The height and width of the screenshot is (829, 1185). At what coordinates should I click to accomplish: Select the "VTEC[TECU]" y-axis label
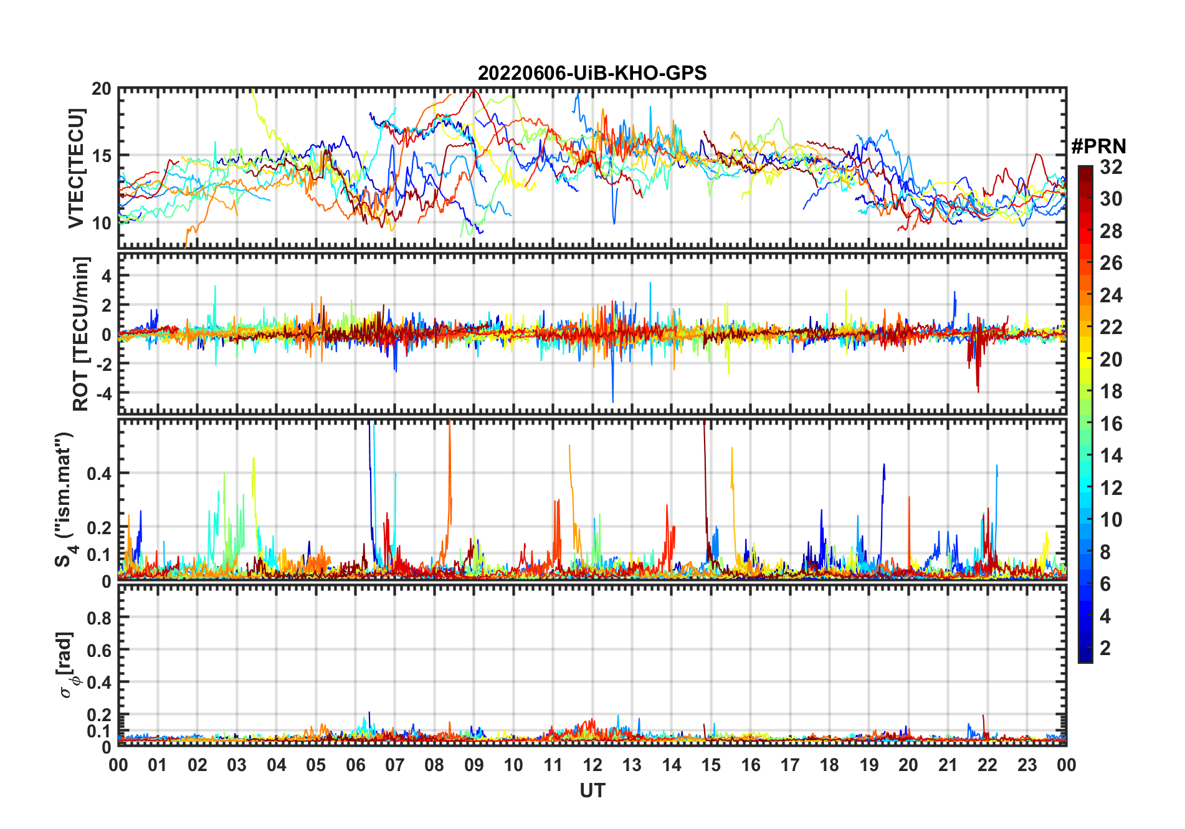(x=77, y=168)
